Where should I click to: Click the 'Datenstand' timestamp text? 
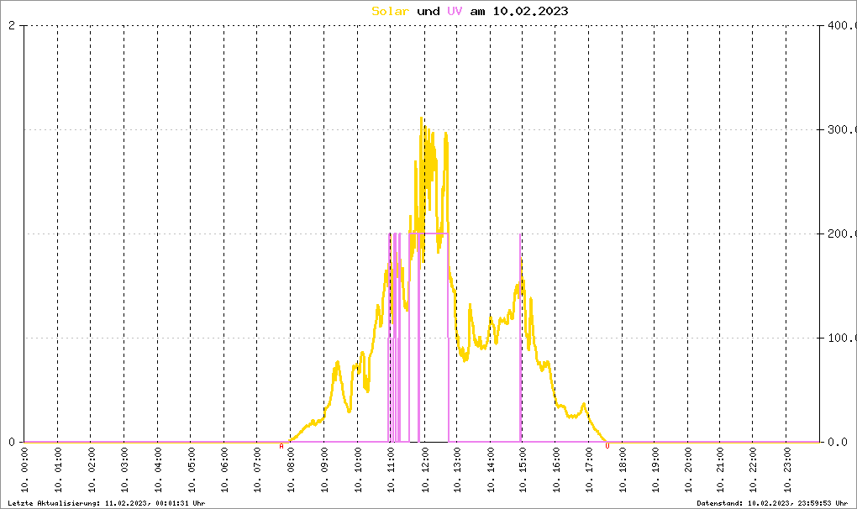pyautogui.click(x=772, y=503)
